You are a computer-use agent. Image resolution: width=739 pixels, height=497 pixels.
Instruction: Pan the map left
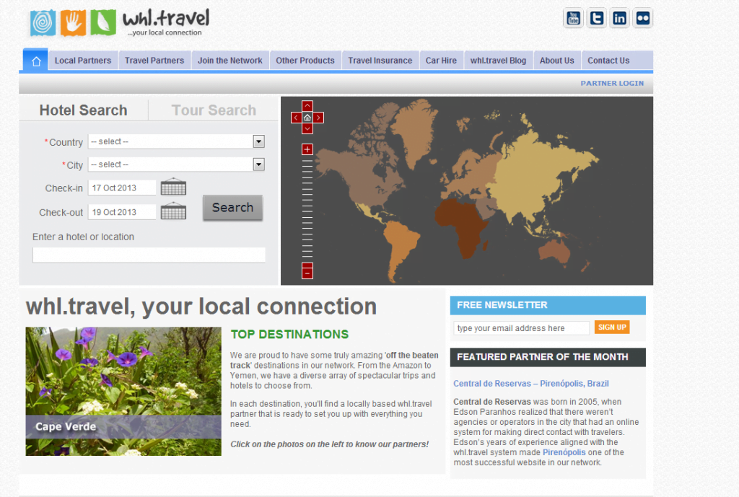pos(296,118)
